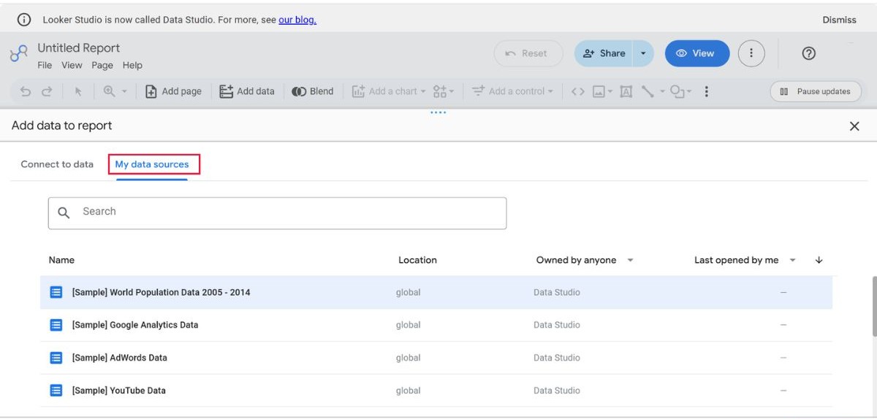Click the AdWords row data source icon
This screenshot has width=877, height=419.
pyautogui.click(x=56, y=358)
